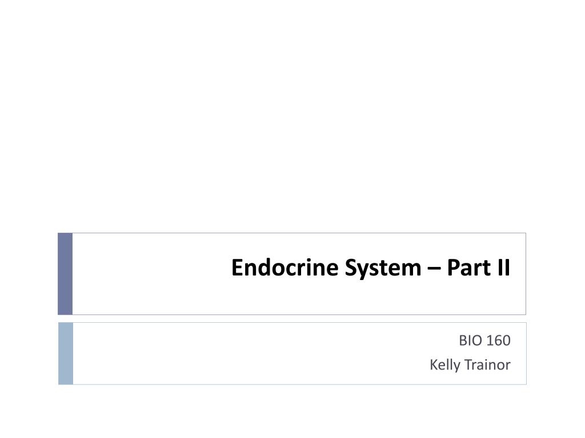Screen dimensions: 585x438
Task: Click the empty area inside the title box
Action: tap(149, 274)
